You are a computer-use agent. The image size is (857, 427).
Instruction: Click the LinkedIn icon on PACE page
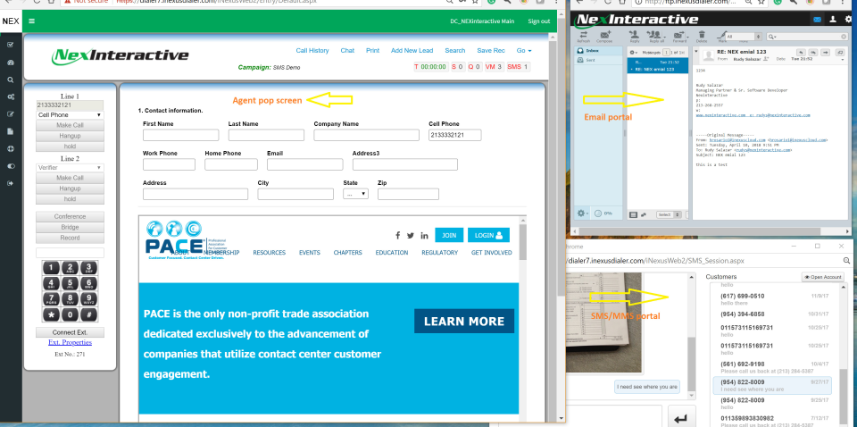[x=425, y=236]
